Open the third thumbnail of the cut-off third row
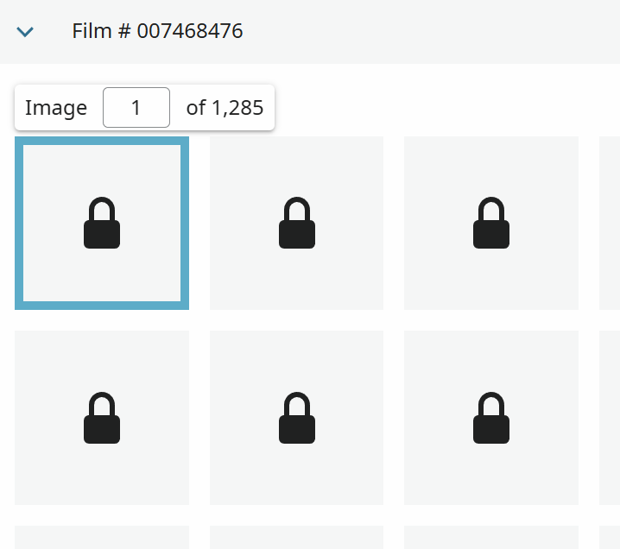Screen dimensions: 620x549 coord(491,537)
